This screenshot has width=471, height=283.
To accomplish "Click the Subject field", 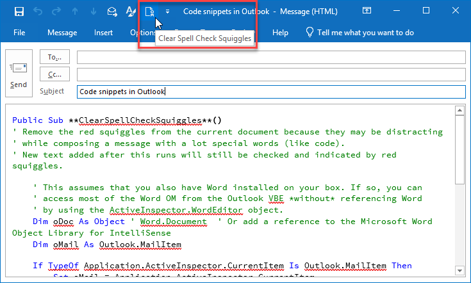I will [x=271, y=92].
